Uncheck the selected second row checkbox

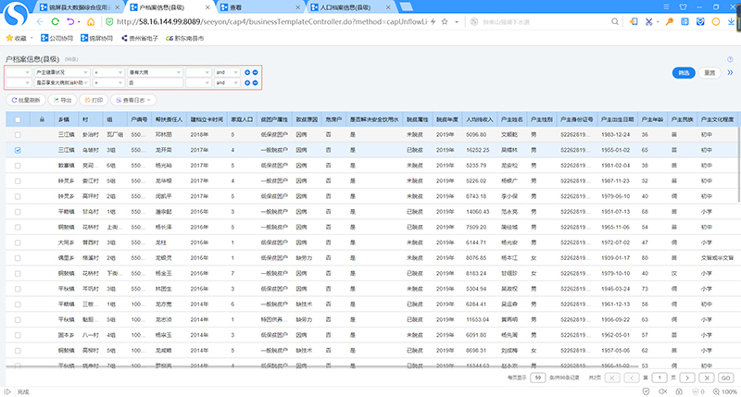tap(18, 150)
